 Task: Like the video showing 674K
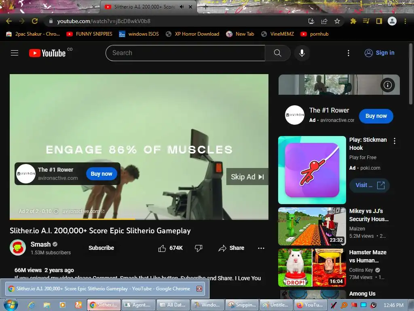171,248
